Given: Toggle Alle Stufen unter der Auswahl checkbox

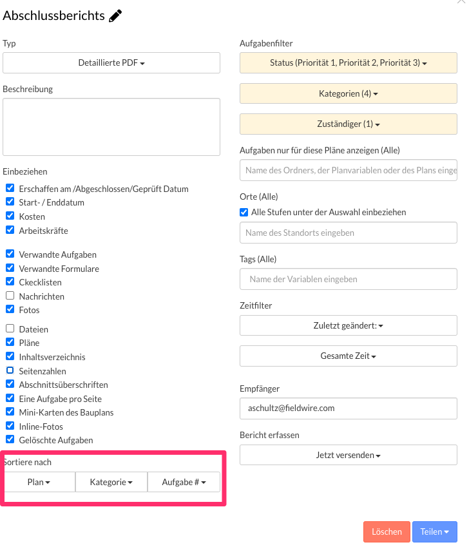Looking at the screenshot, I should click(x=244, y=212).
